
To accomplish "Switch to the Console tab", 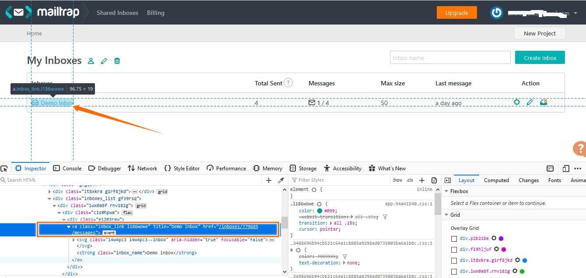I will tap(67, 169).
